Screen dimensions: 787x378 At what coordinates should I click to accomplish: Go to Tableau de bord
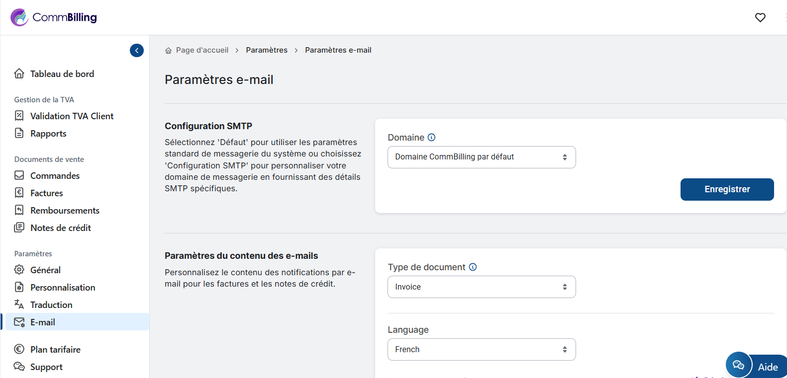(x=62, y=74)
